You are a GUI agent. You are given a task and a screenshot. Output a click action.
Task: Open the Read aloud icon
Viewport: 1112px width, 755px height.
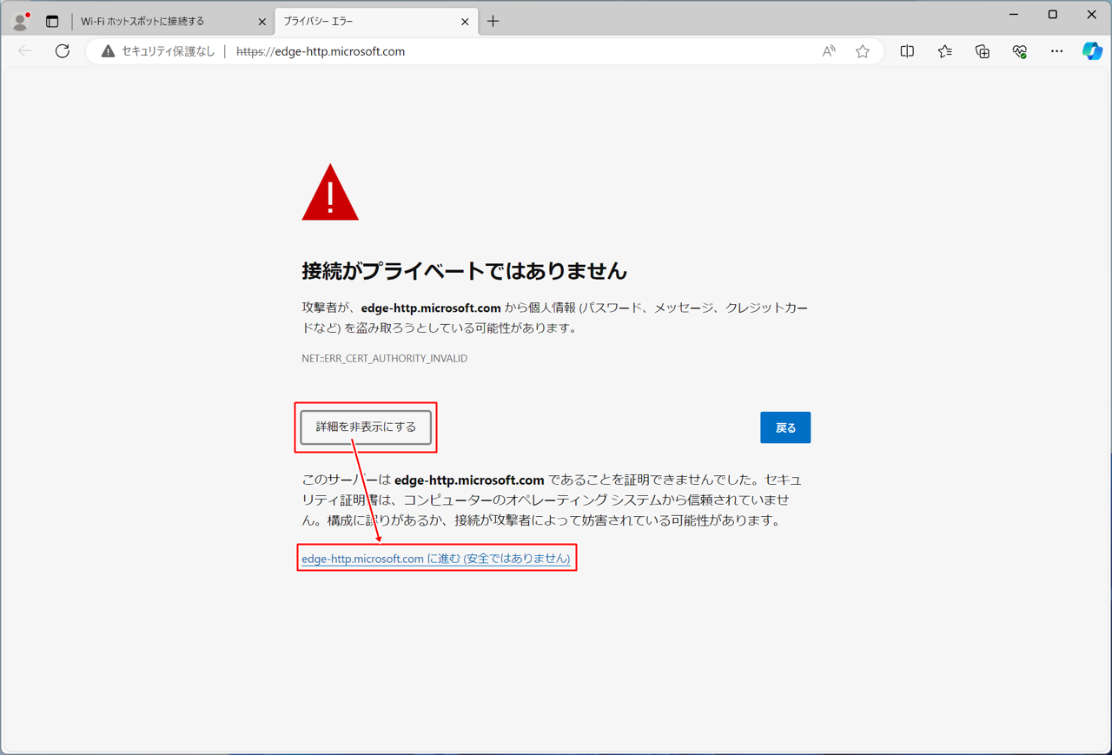(x=829, y=51)
